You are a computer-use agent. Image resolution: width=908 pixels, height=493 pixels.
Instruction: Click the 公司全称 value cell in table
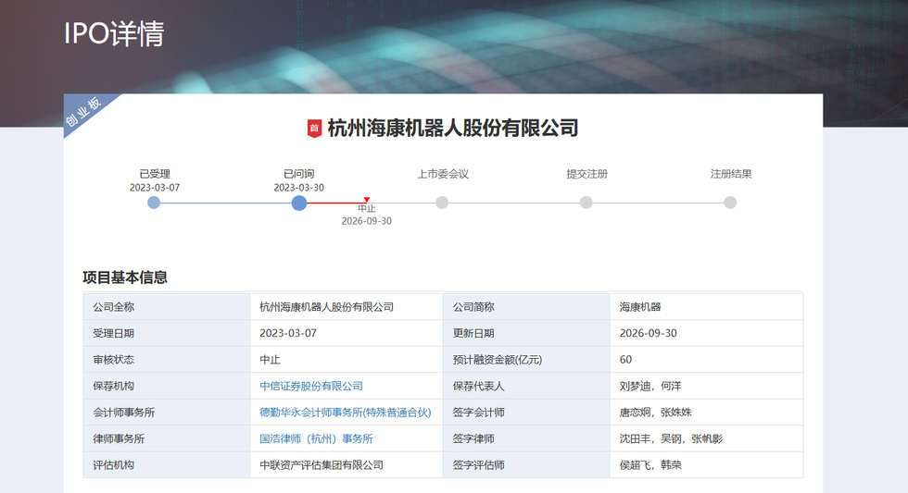(347, 307)
